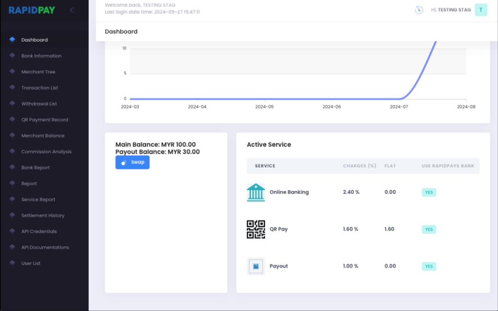Click the Payout service icon
The image size is (498, 311).
256,266
